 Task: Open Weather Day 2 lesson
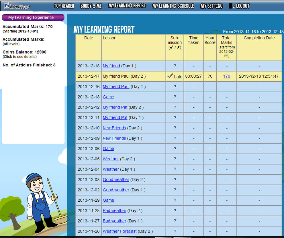pyautogui.click(x=111, y=159)
